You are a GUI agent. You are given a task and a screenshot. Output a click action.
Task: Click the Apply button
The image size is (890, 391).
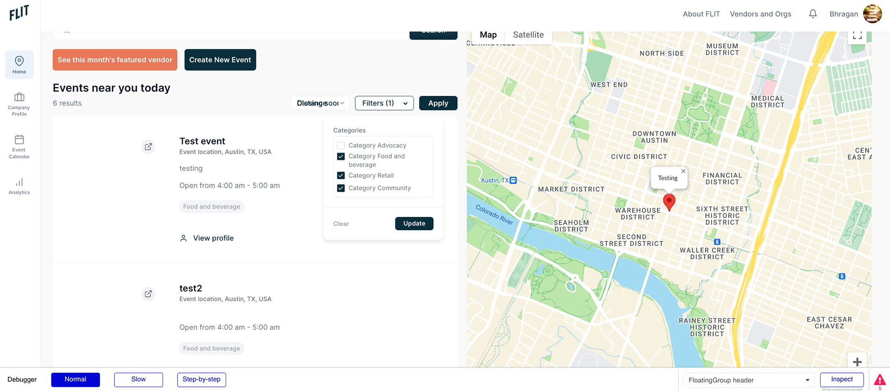(438, 103)
